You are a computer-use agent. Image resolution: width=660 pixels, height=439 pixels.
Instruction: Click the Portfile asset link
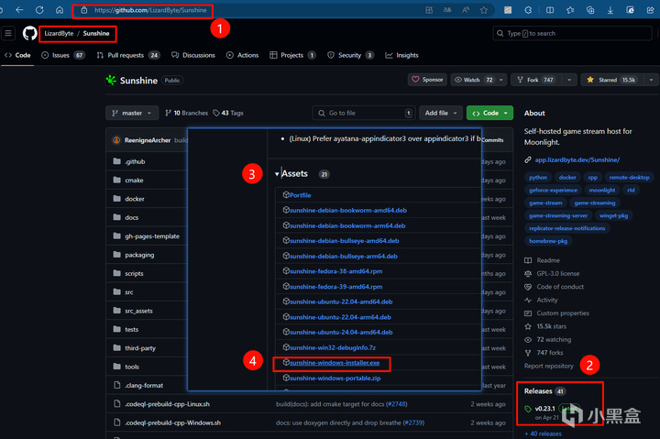300,195
